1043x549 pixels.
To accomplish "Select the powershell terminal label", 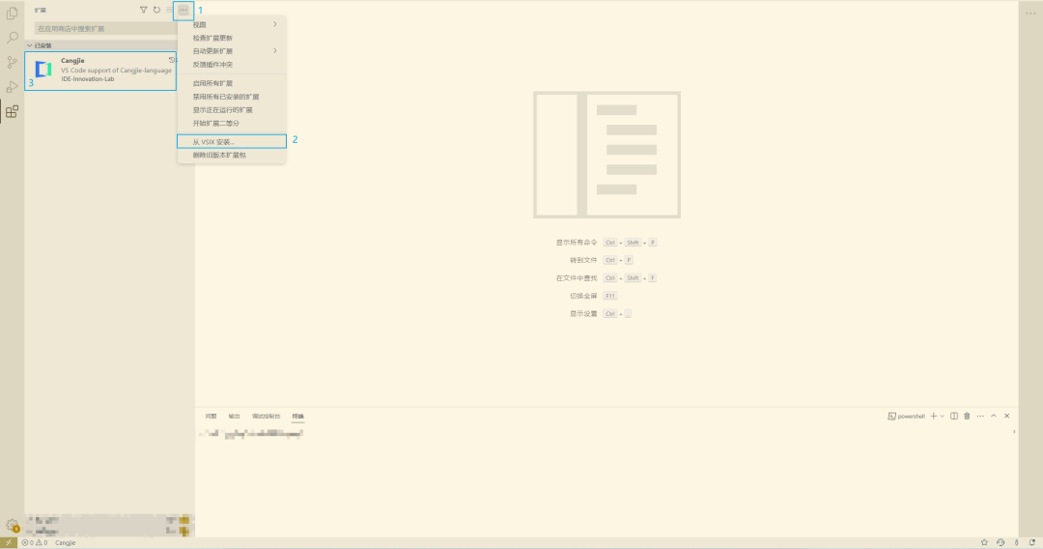I will click(x=906, y=416).
